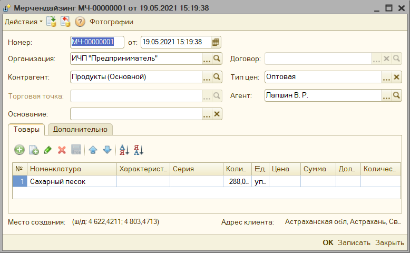Viewport: 410px width, 253px height.
Task: Sort table ascending with А-Я icon
Action: [x=124, y=150]
